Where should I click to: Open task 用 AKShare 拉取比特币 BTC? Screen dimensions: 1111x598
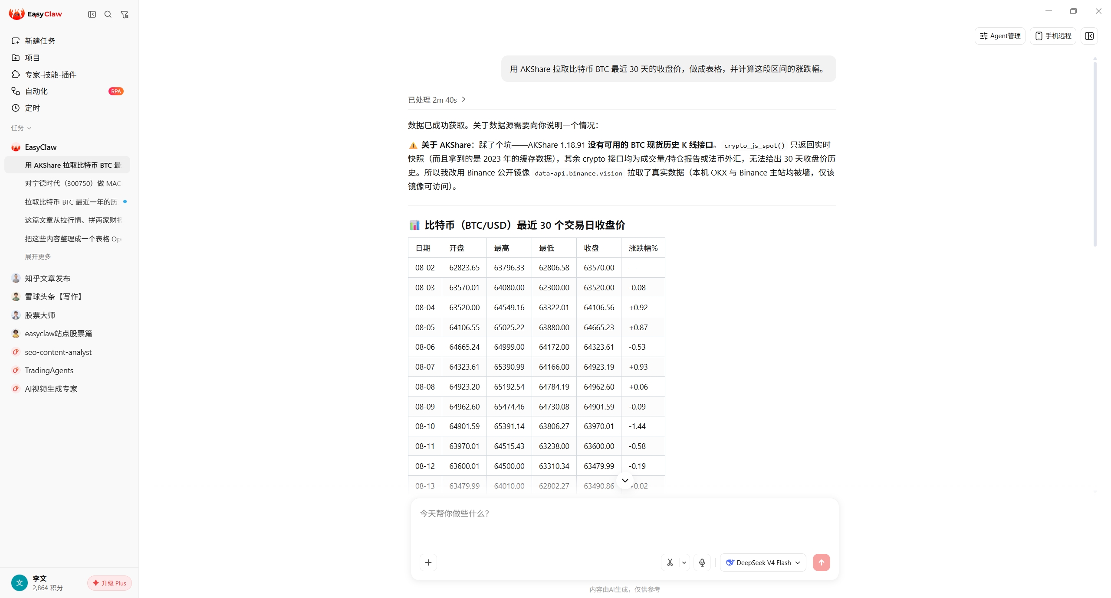(67, 165)
